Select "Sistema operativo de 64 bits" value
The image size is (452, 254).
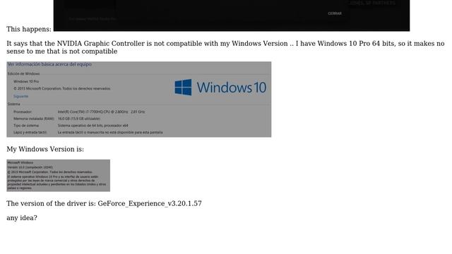pyautogui.click(x=93, y=126)
